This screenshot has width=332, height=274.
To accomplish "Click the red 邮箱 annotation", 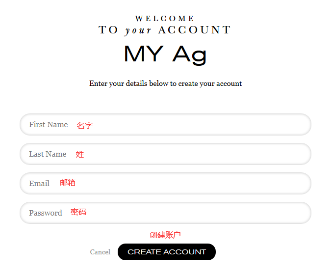I will (68, 183).
